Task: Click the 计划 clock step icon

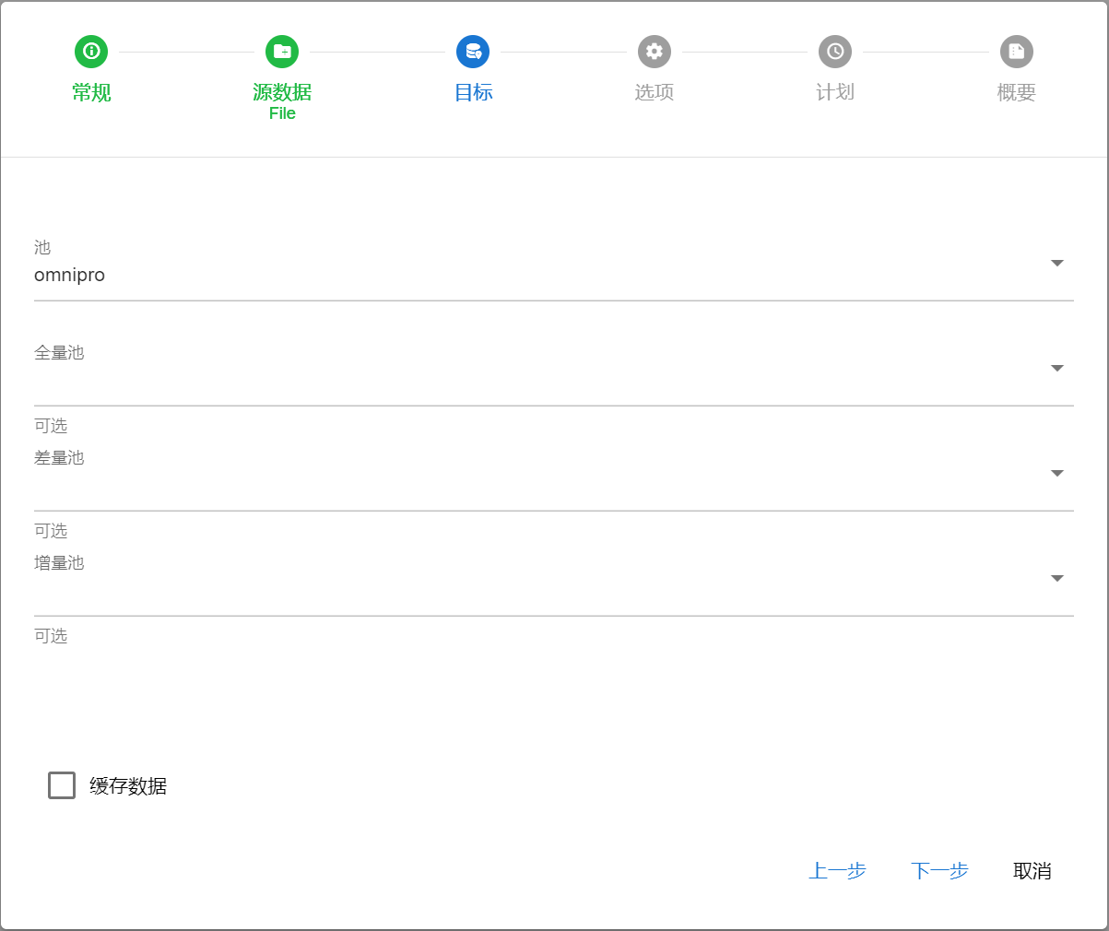Action: coord(835,52)
